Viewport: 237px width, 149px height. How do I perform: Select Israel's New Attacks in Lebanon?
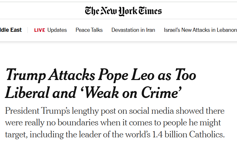200,30
